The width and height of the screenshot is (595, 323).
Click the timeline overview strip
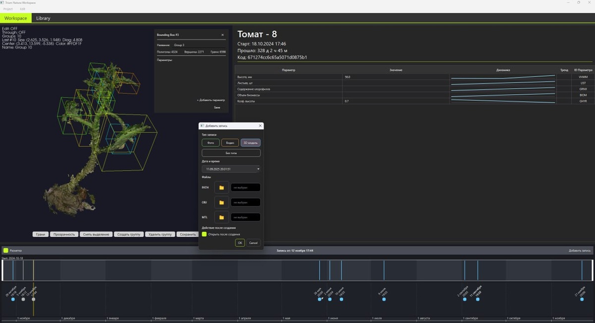297,270
